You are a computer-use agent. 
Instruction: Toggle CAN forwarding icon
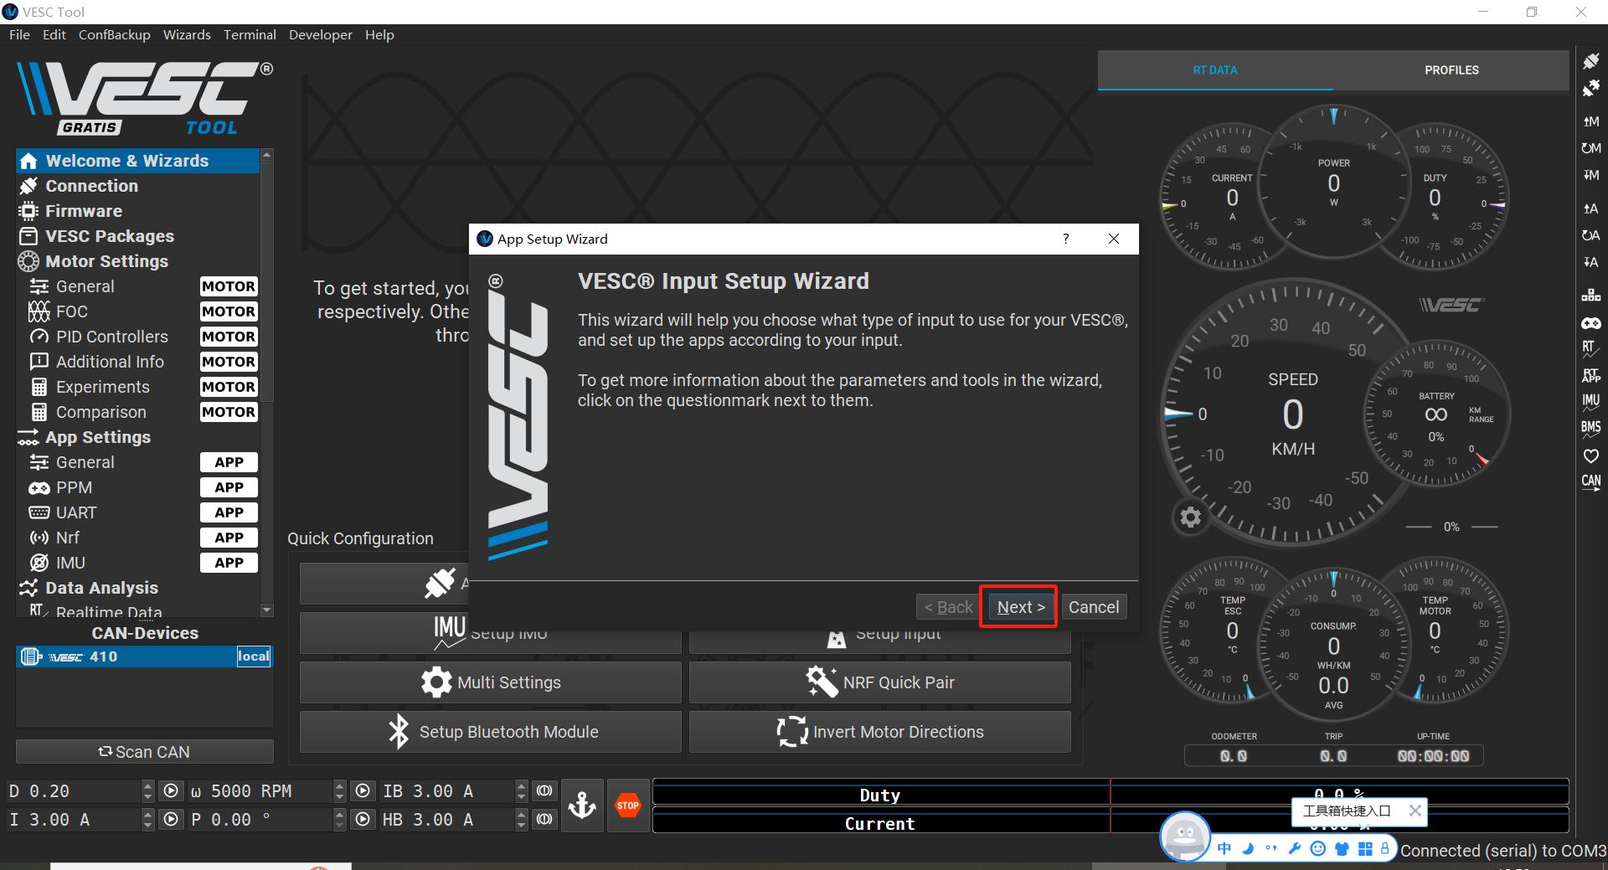point(1590,482)
